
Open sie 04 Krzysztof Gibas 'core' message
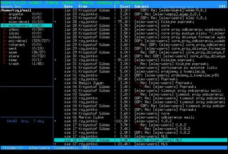pos(141,113)
